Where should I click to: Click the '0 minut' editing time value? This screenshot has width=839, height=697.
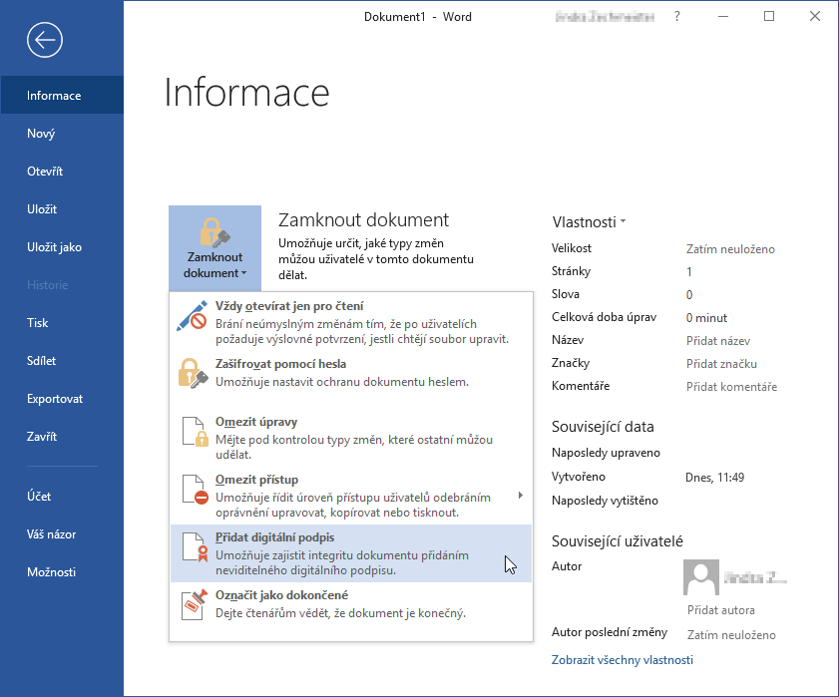click(x=706, y=318)
